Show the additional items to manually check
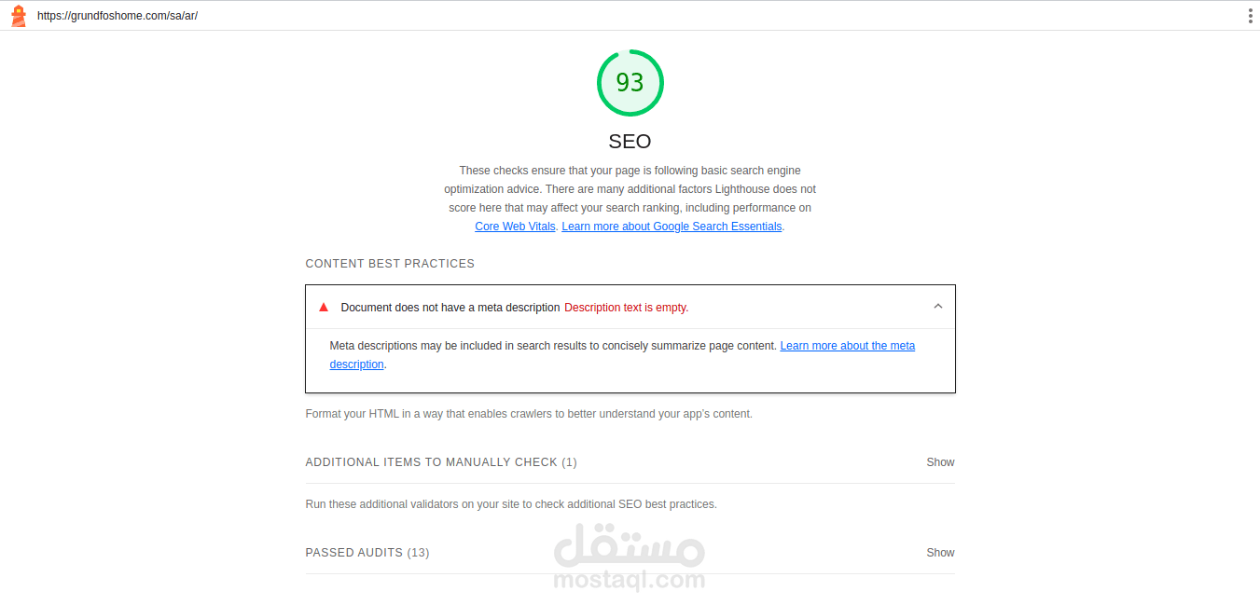The width and height of the screenshot is (1260, 605). [x=940, y=462]
